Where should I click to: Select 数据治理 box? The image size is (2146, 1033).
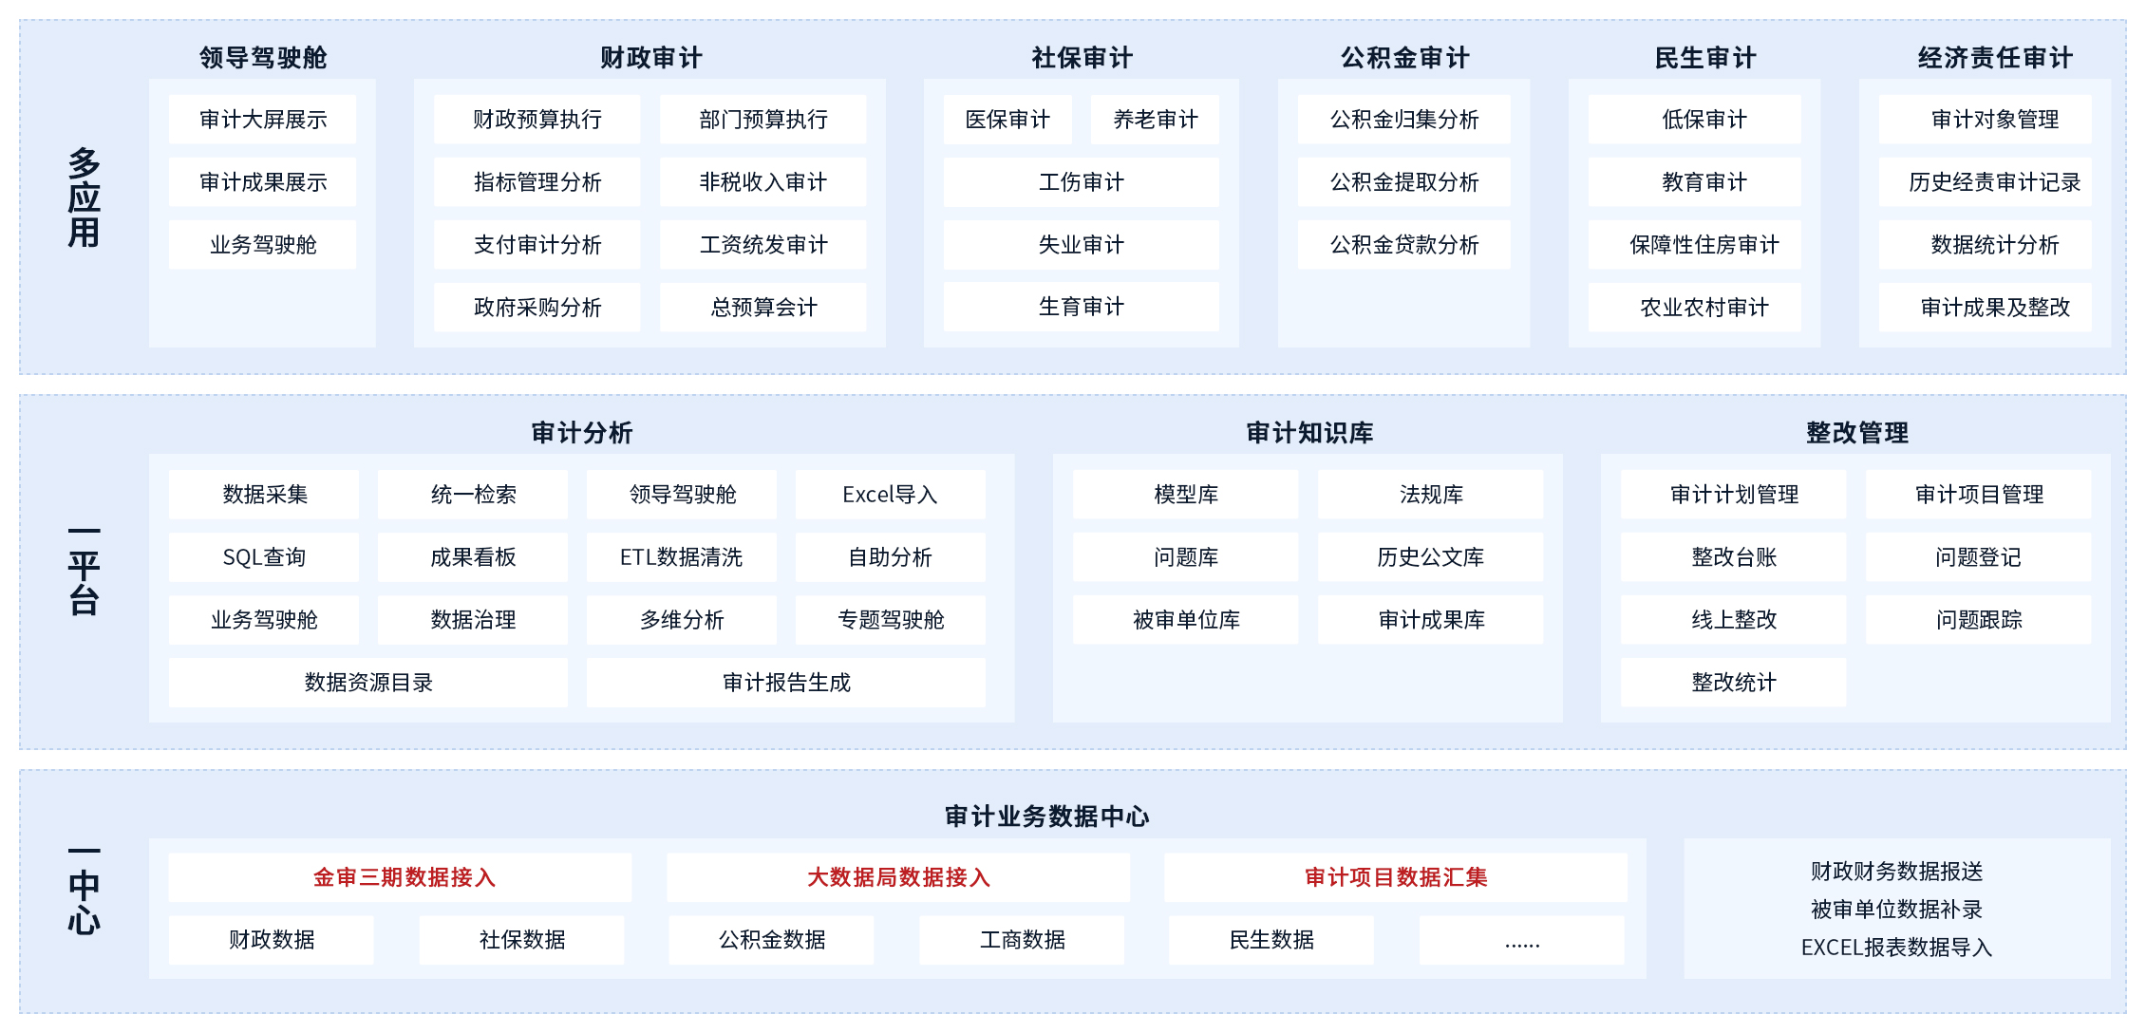pyautogui.click(x=473, y=620)
